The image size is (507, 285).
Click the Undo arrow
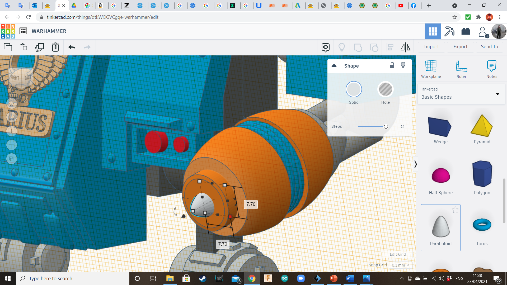pyautogui.click(x=72, y=47)
